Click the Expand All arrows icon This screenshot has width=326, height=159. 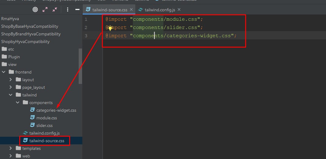(x=45, y=9)
